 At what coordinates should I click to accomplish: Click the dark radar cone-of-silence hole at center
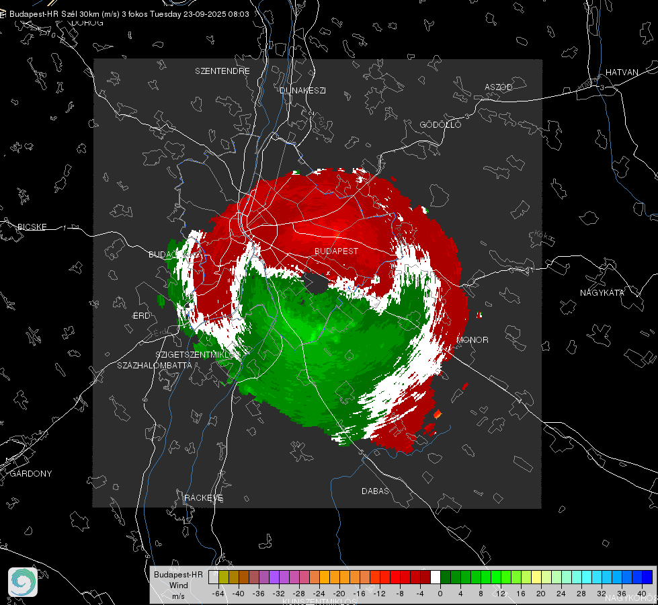[316, 284]
